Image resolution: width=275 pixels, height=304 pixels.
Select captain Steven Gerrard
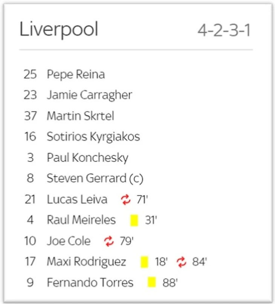pos(95,178)
